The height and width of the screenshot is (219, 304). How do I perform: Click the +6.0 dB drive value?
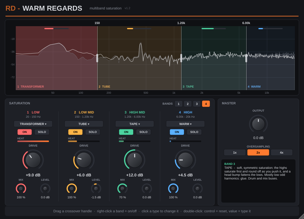click(x=84, y=175)
